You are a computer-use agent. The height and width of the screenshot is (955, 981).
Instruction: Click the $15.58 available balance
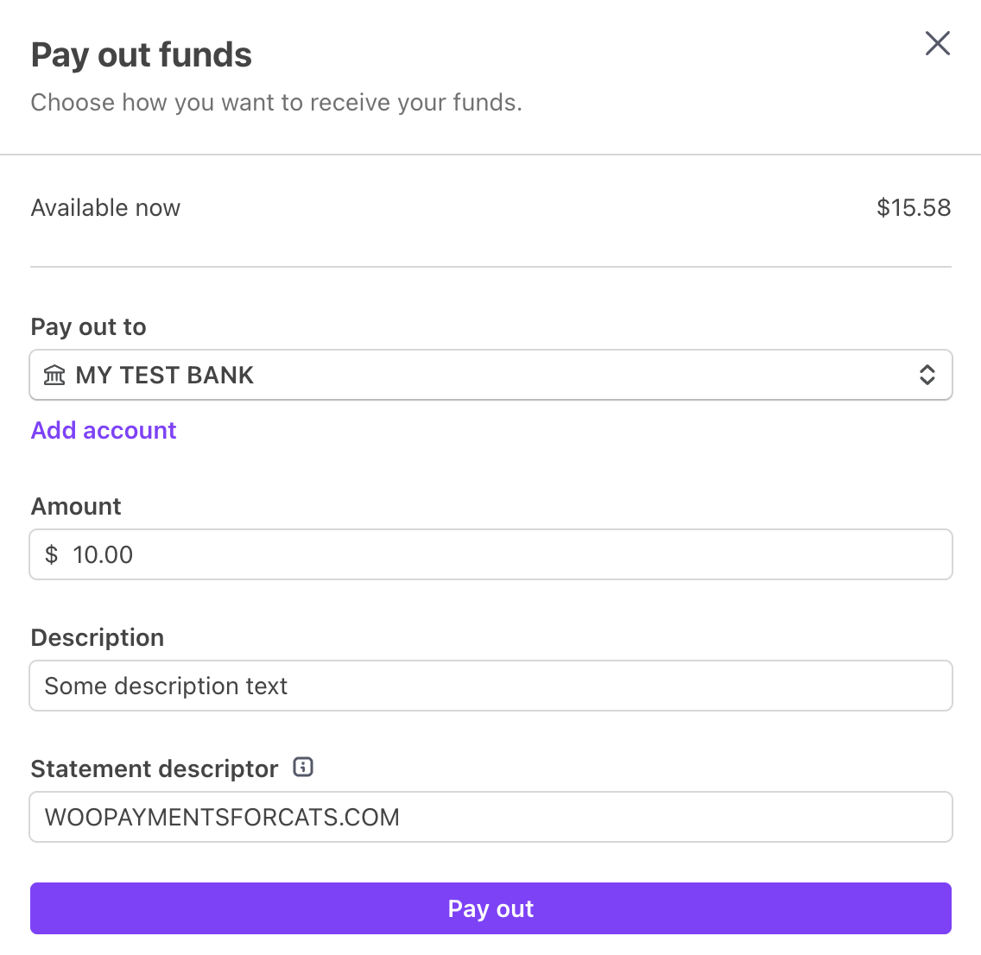point(913,207)
